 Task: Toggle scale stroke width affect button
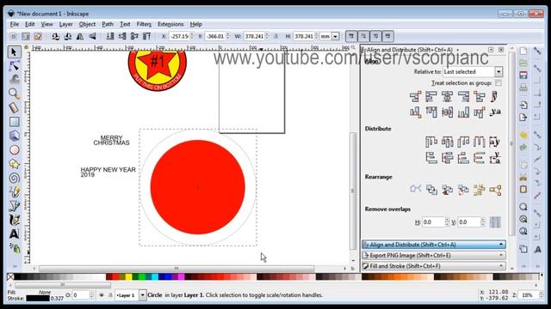pyautogui.click(x=351, y=36)
